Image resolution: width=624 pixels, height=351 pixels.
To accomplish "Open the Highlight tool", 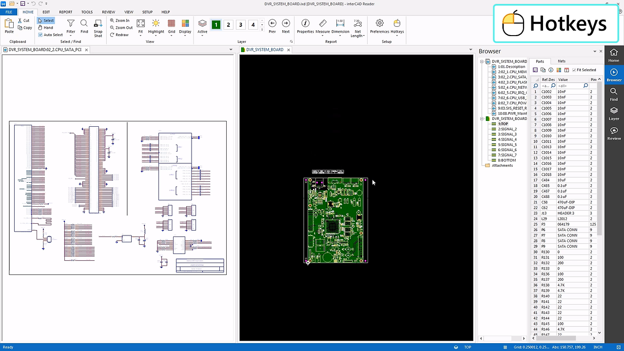I will tap(156, 24).
